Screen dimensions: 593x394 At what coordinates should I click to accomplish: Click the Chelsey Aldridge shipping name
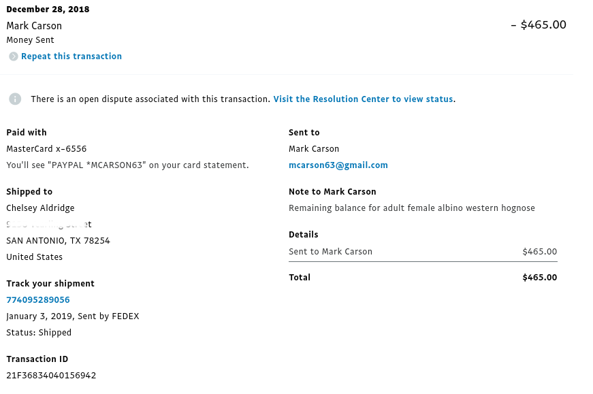click(40, 208)
